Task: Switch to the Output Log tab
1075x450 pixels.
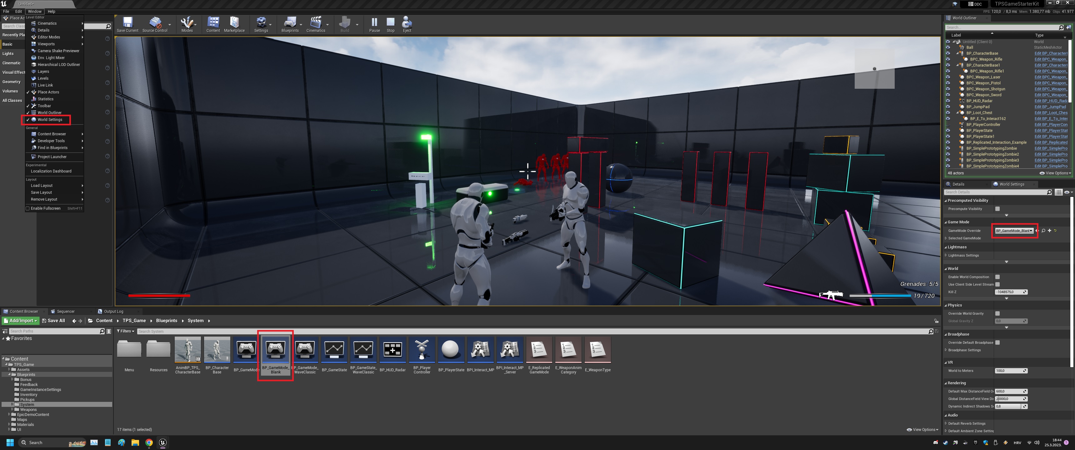Action: [x=113, y=312]
